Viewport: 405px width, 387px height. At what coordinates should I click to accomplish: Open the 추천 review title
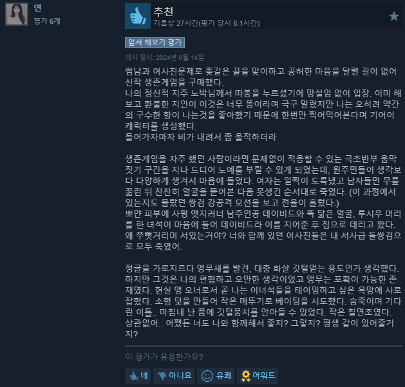[x=164, y=11]
